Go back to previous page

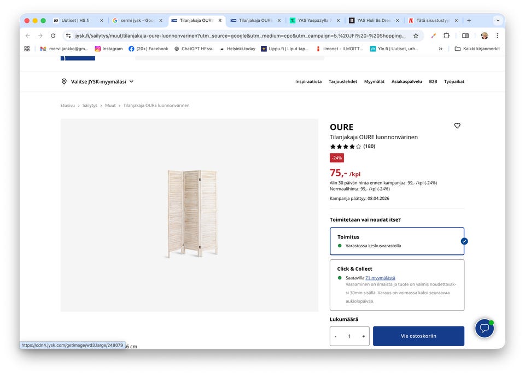click(28, 35)
